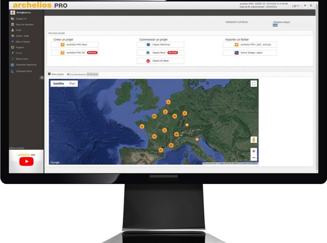Open the Base de données menu item
The height and width of the screenshot is (243, 327).
[25, 25]
